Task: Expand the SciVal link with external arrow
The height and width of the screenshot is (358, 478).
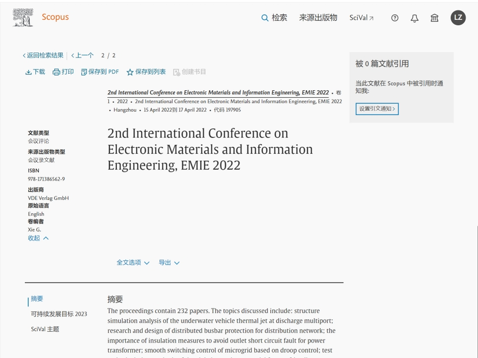Action: click(361, 17)
